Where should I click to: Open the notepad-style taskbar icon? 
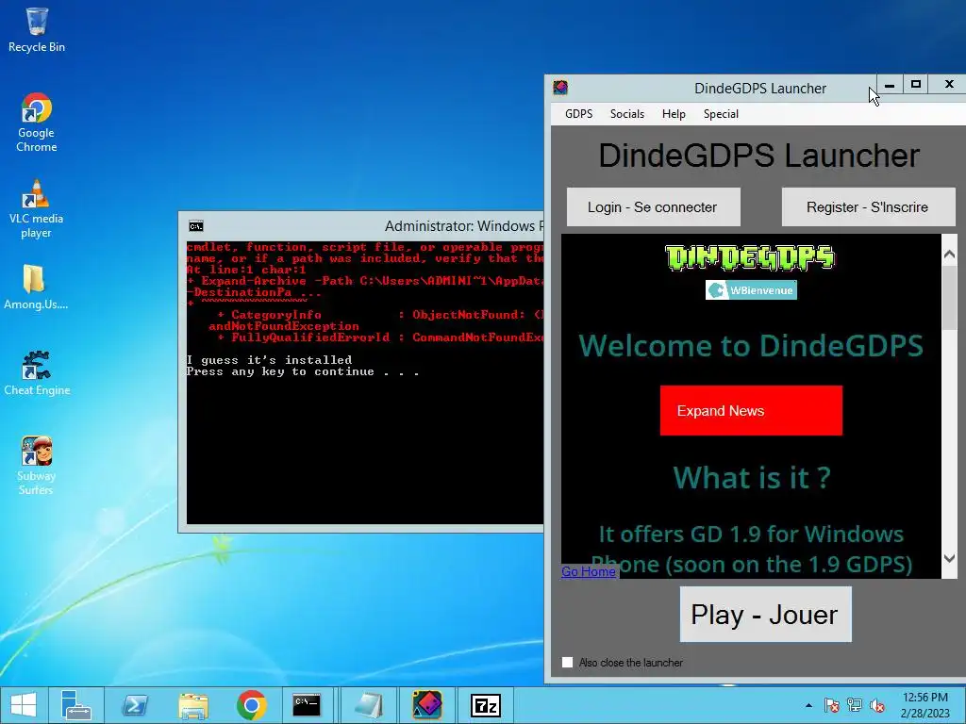pyautogui.click(x=369, y=705)
